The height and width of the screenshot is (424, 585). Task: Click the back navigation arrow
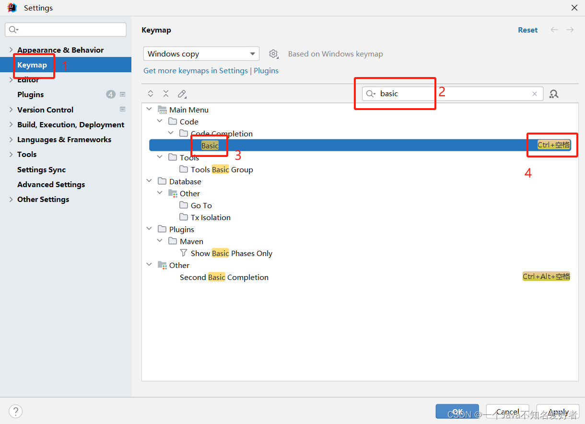[x=554, y=30]
